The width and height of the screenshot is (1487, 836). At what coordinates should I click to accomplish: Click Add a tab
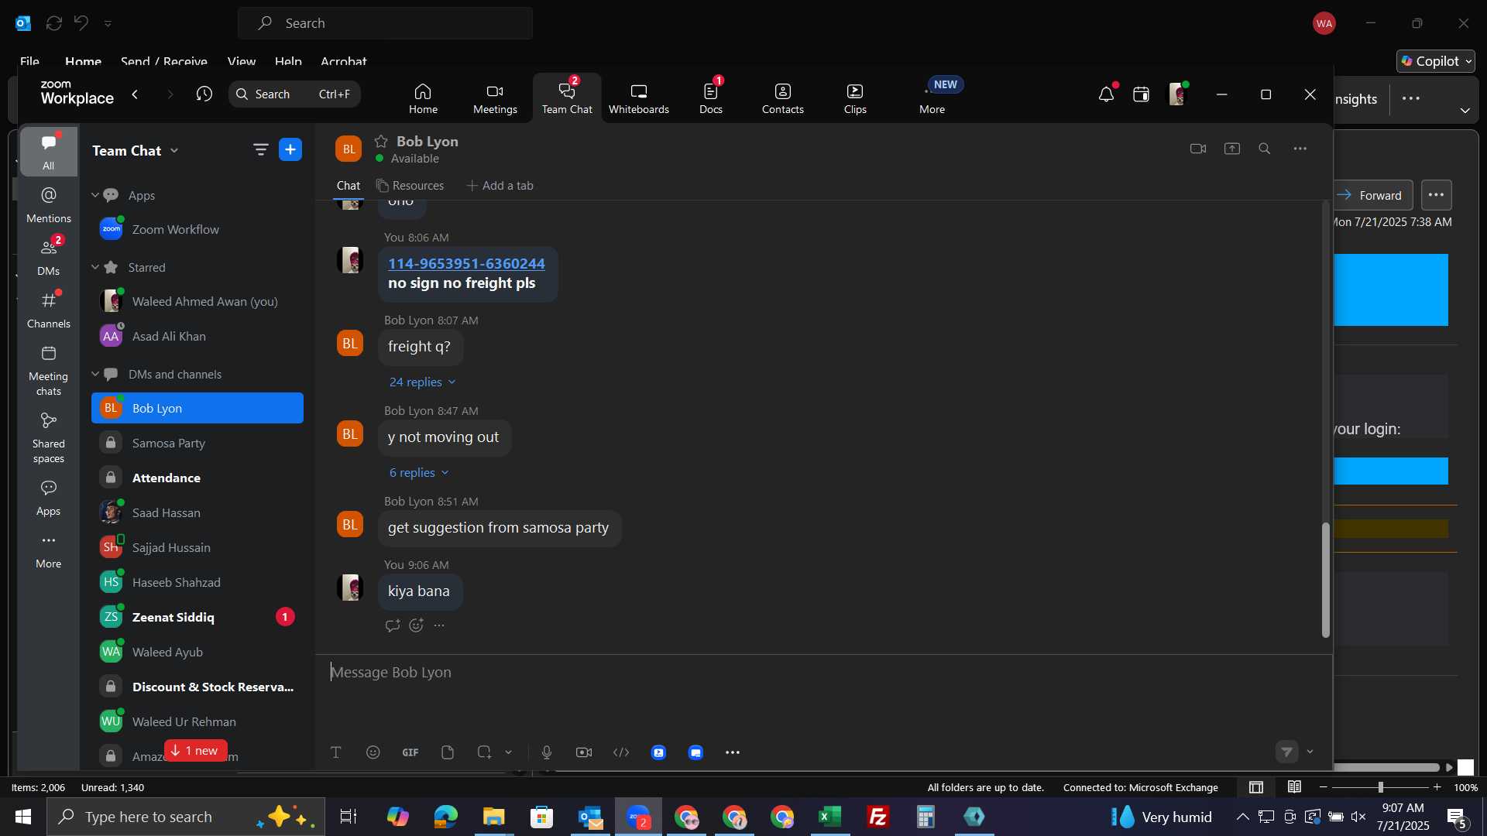(500, 186)
